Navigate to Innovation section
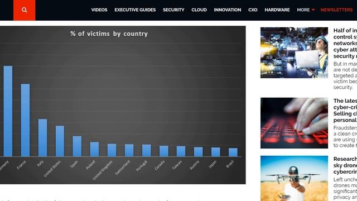 228,10
